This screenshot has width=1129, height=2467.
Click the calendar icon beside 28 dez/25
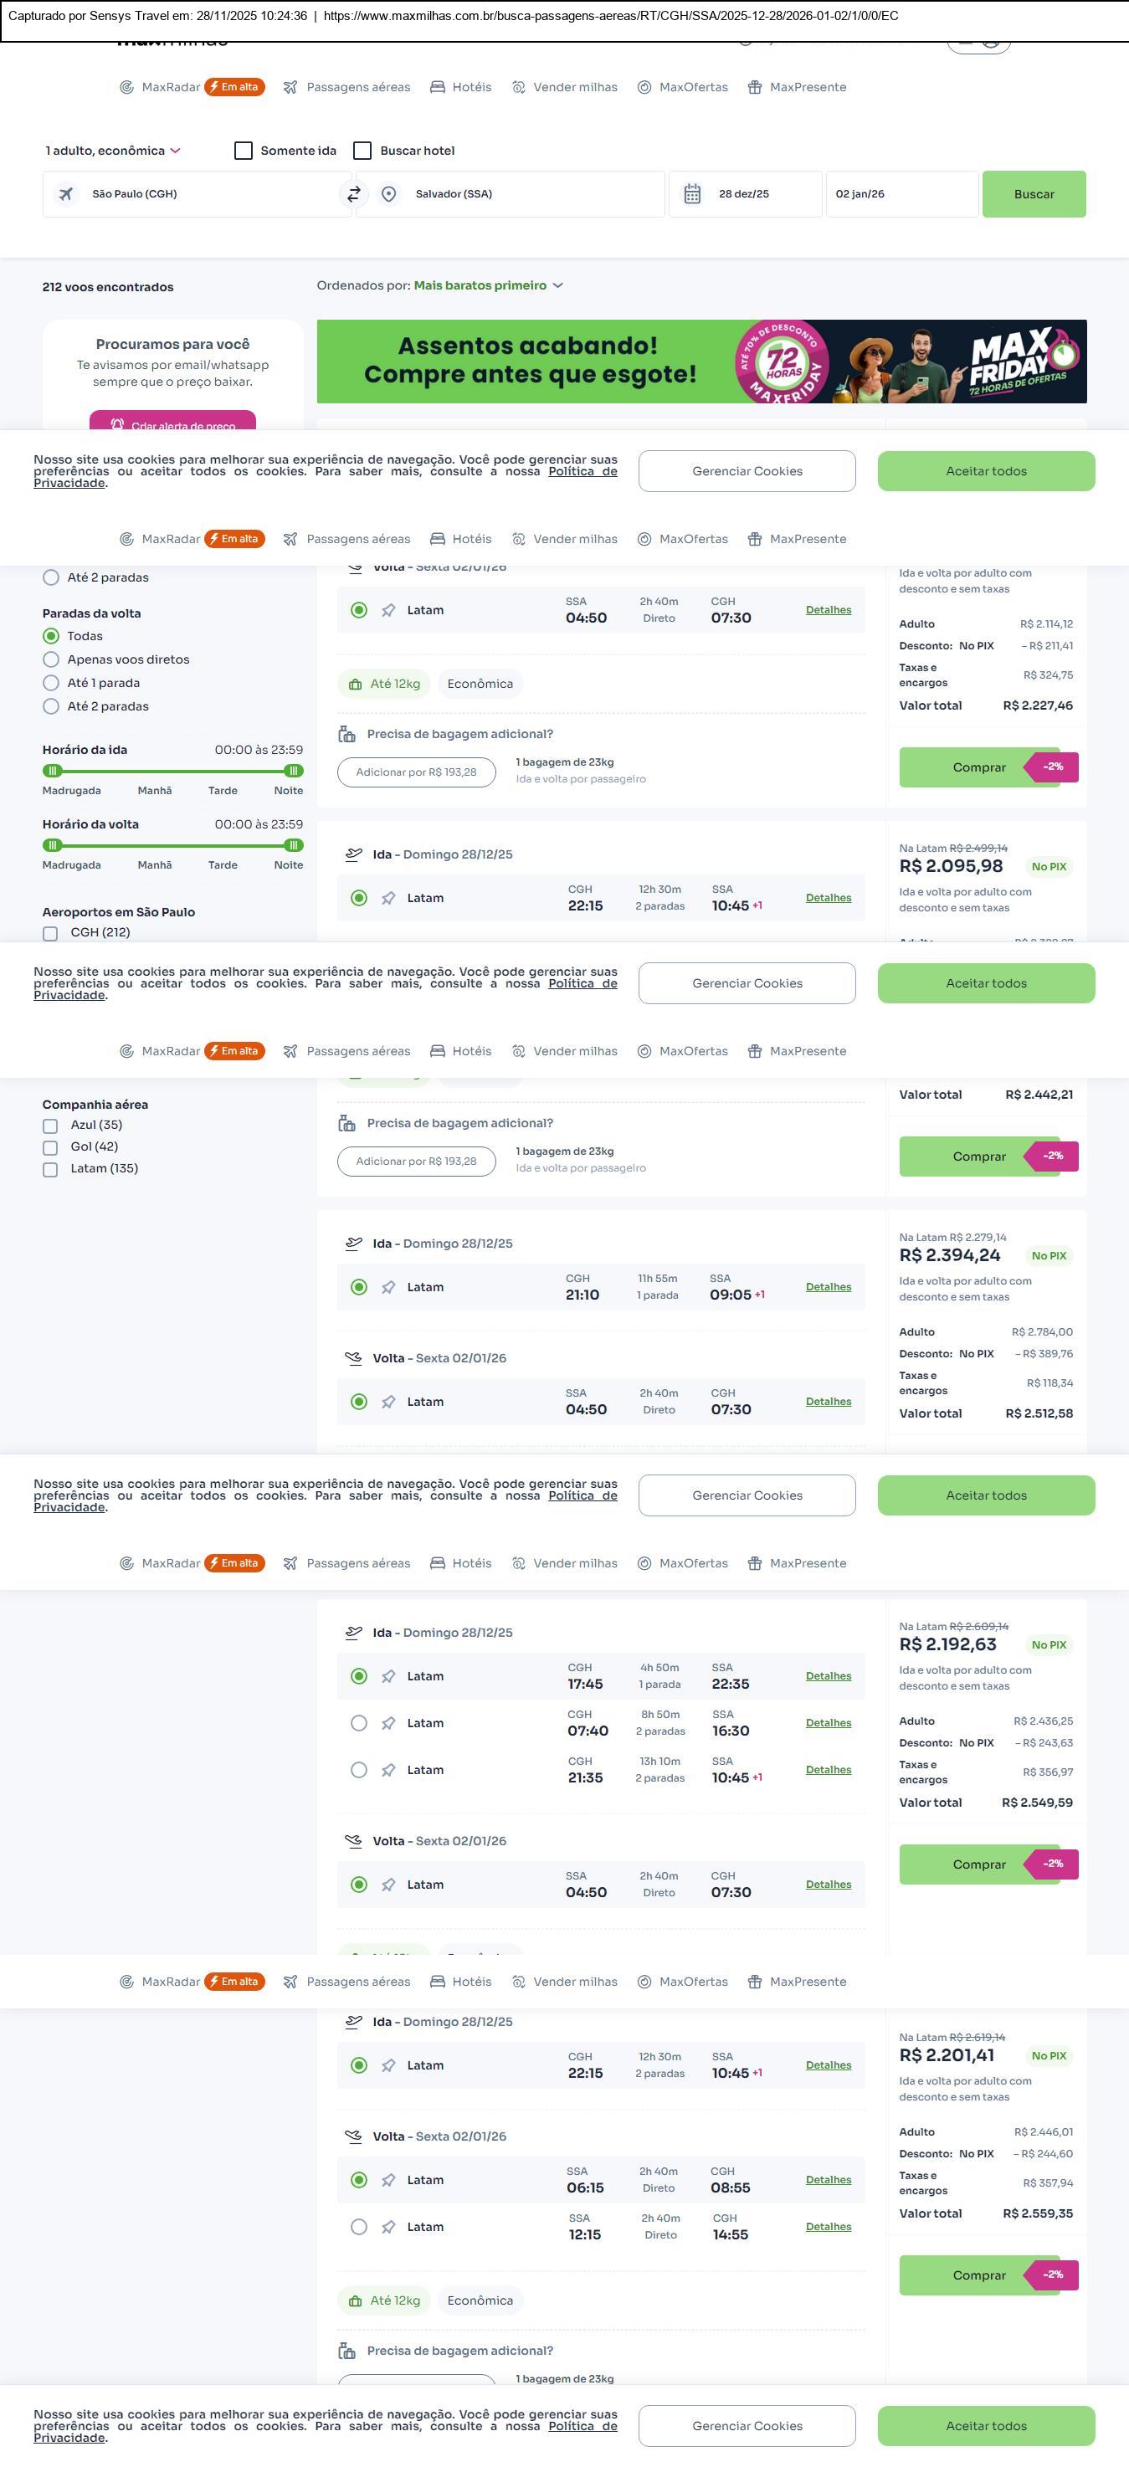[692, 194]
